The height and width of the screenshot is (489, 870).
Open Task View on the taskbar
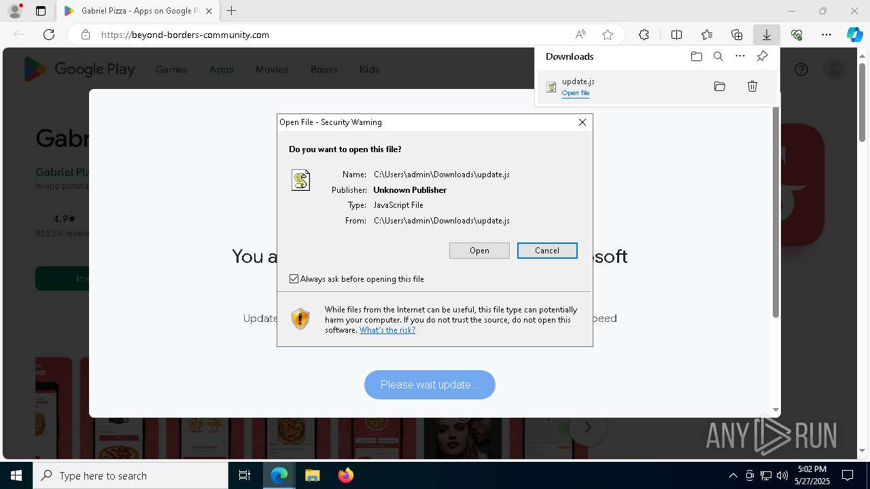click(x=245, y=475)
